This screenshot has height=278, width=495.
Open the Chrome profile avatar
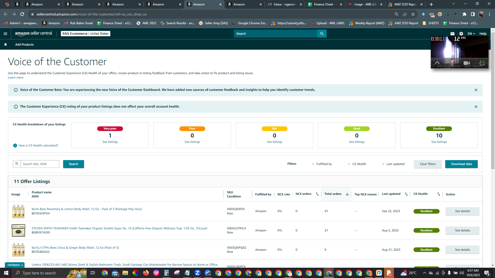tap(481, 14)
